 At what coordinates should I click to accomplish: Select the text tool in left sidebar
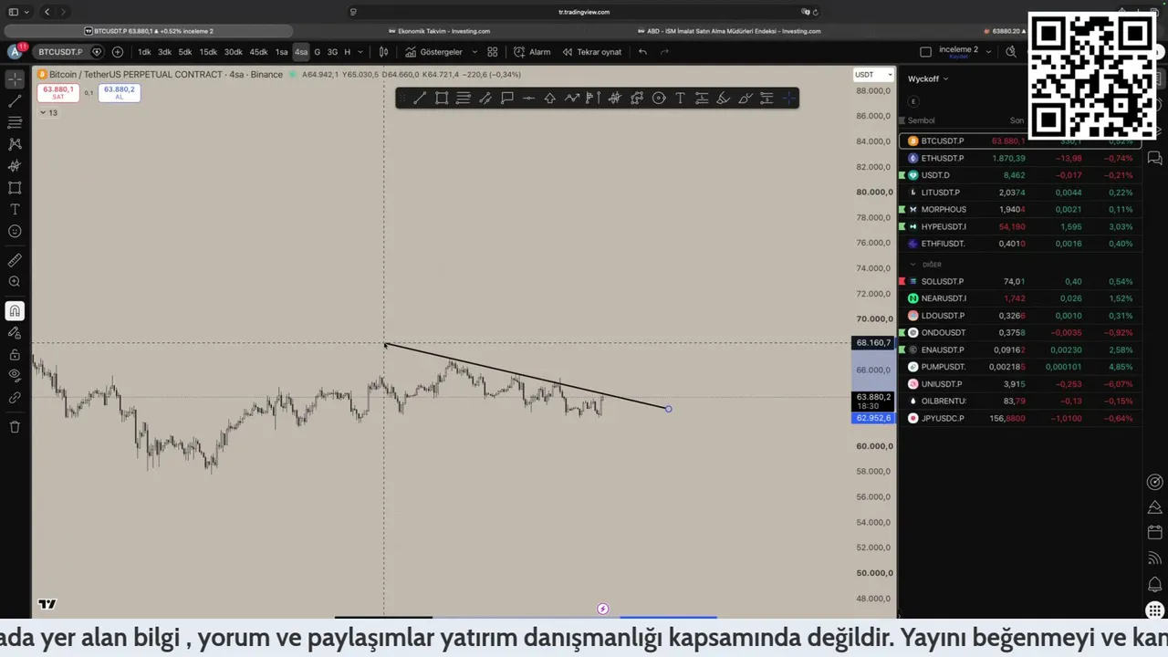(x=15, y=210)
